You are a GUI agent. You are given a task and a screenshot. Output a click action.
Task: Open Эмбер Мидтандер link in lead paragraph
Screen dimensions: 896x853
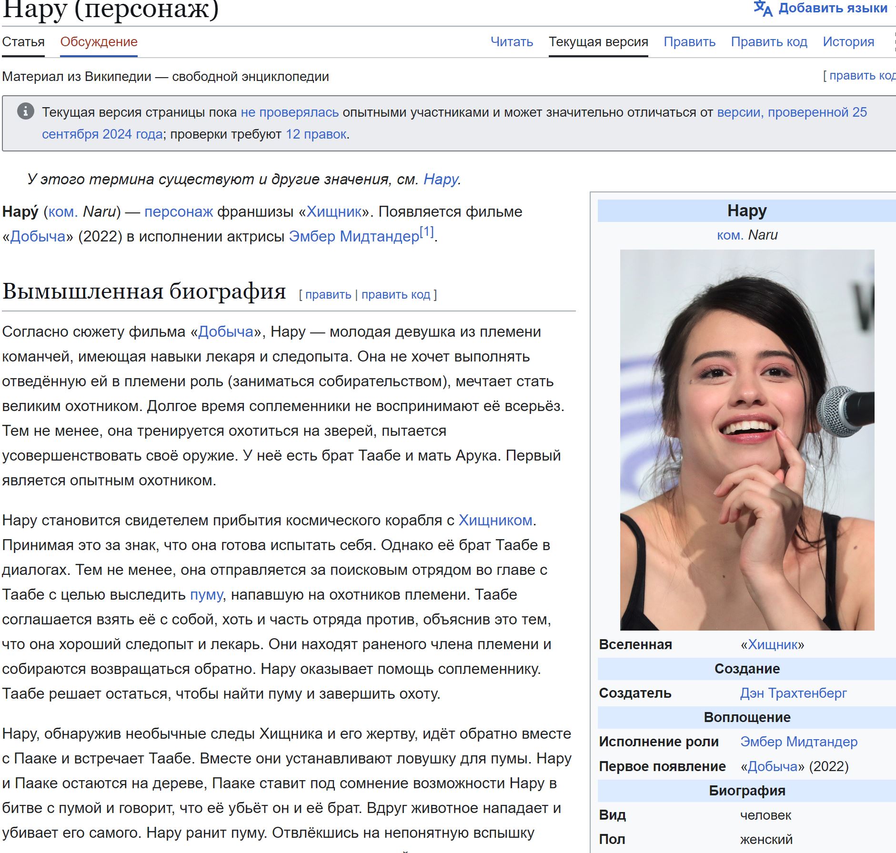click(x=354, y=236)
